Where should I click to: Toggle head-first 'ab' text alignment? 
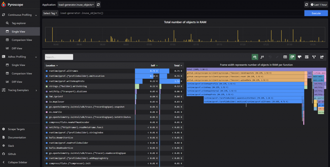click(255, 57)
